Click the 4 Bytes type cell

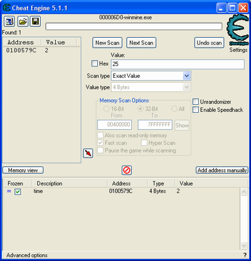click(x=158, y=191)
